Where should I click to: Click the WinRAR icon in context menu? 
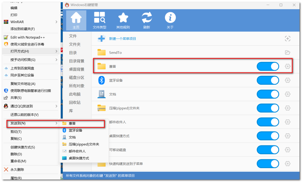click(6, 22)
